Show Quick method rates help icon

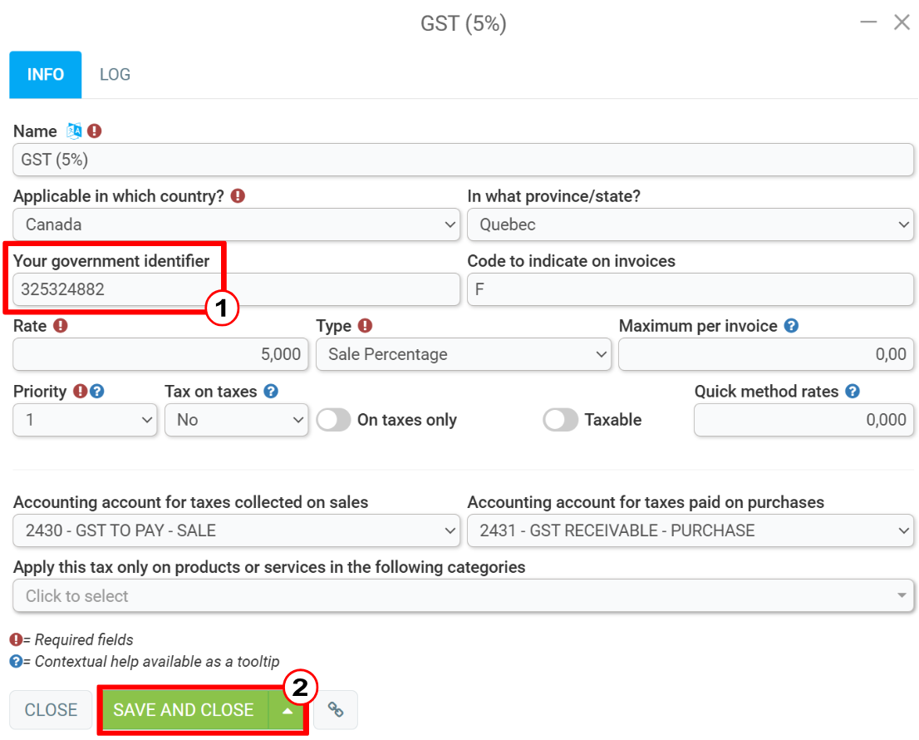(853, 391)
